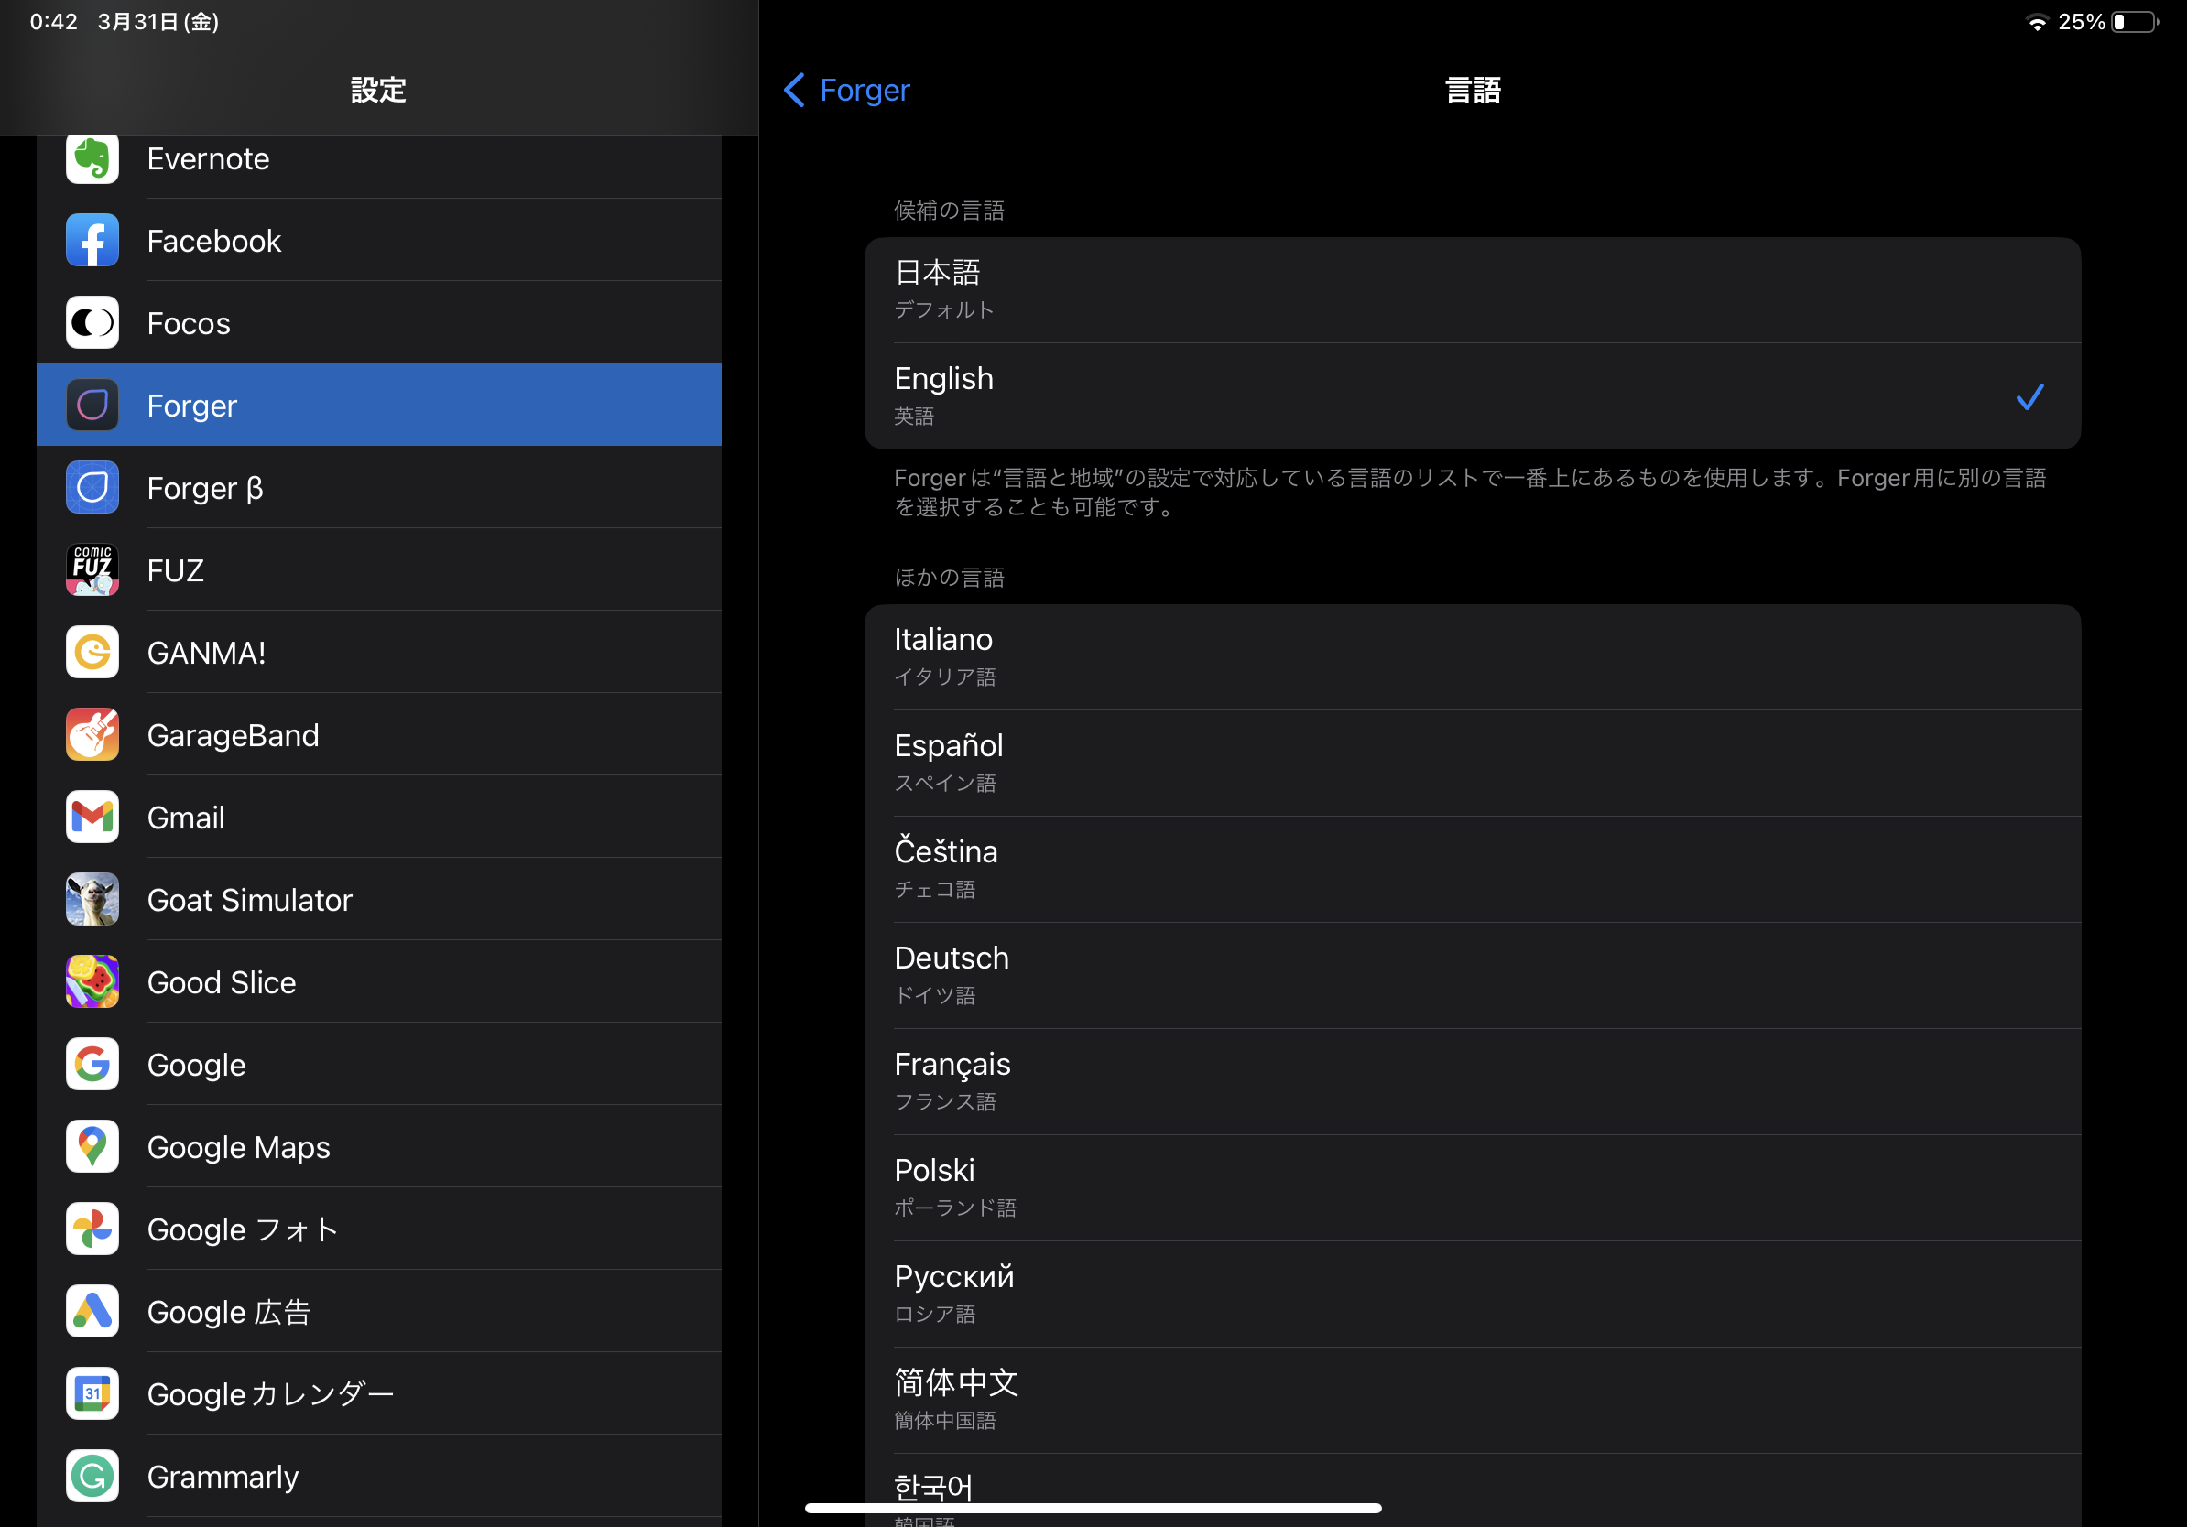Open Forger β settings row
The image size is (2187, 1527).
[x=379, y=487]
